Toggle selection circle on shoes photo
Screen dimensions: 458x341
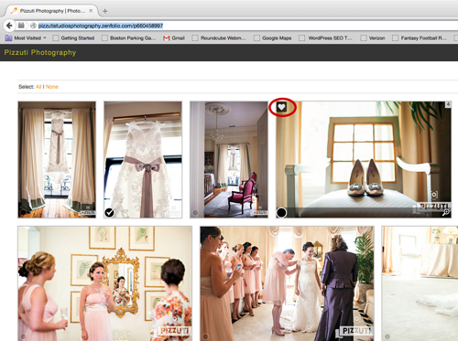281,212
